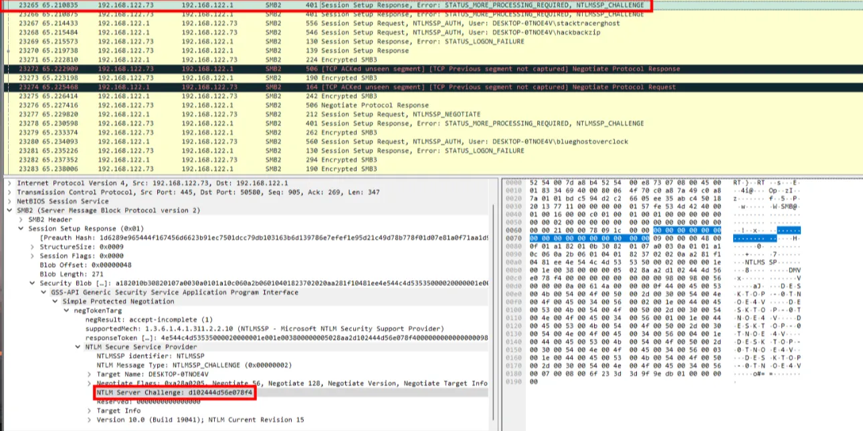The image size is (863, 431).
Task: Collapse the Simple Protected Negotiation node
Action: 56,301
